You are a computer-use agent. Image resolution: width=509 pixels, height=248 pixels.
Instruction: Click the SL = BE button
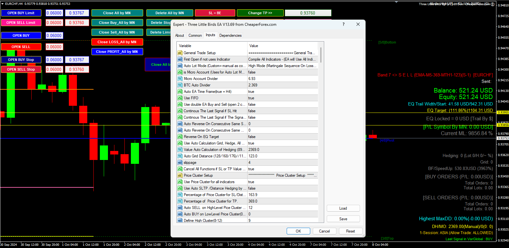click(x=215, y=13)
